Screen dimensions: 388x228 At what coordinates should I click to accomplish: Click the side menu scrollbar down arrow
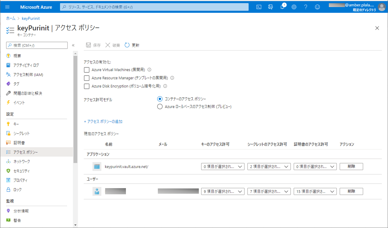(76, 225)
